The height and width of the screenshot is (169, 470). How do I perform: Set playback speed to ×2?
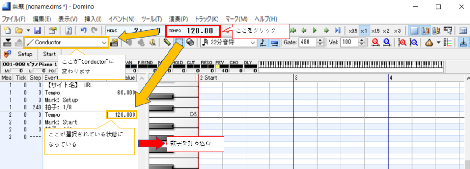coord(386,31)
